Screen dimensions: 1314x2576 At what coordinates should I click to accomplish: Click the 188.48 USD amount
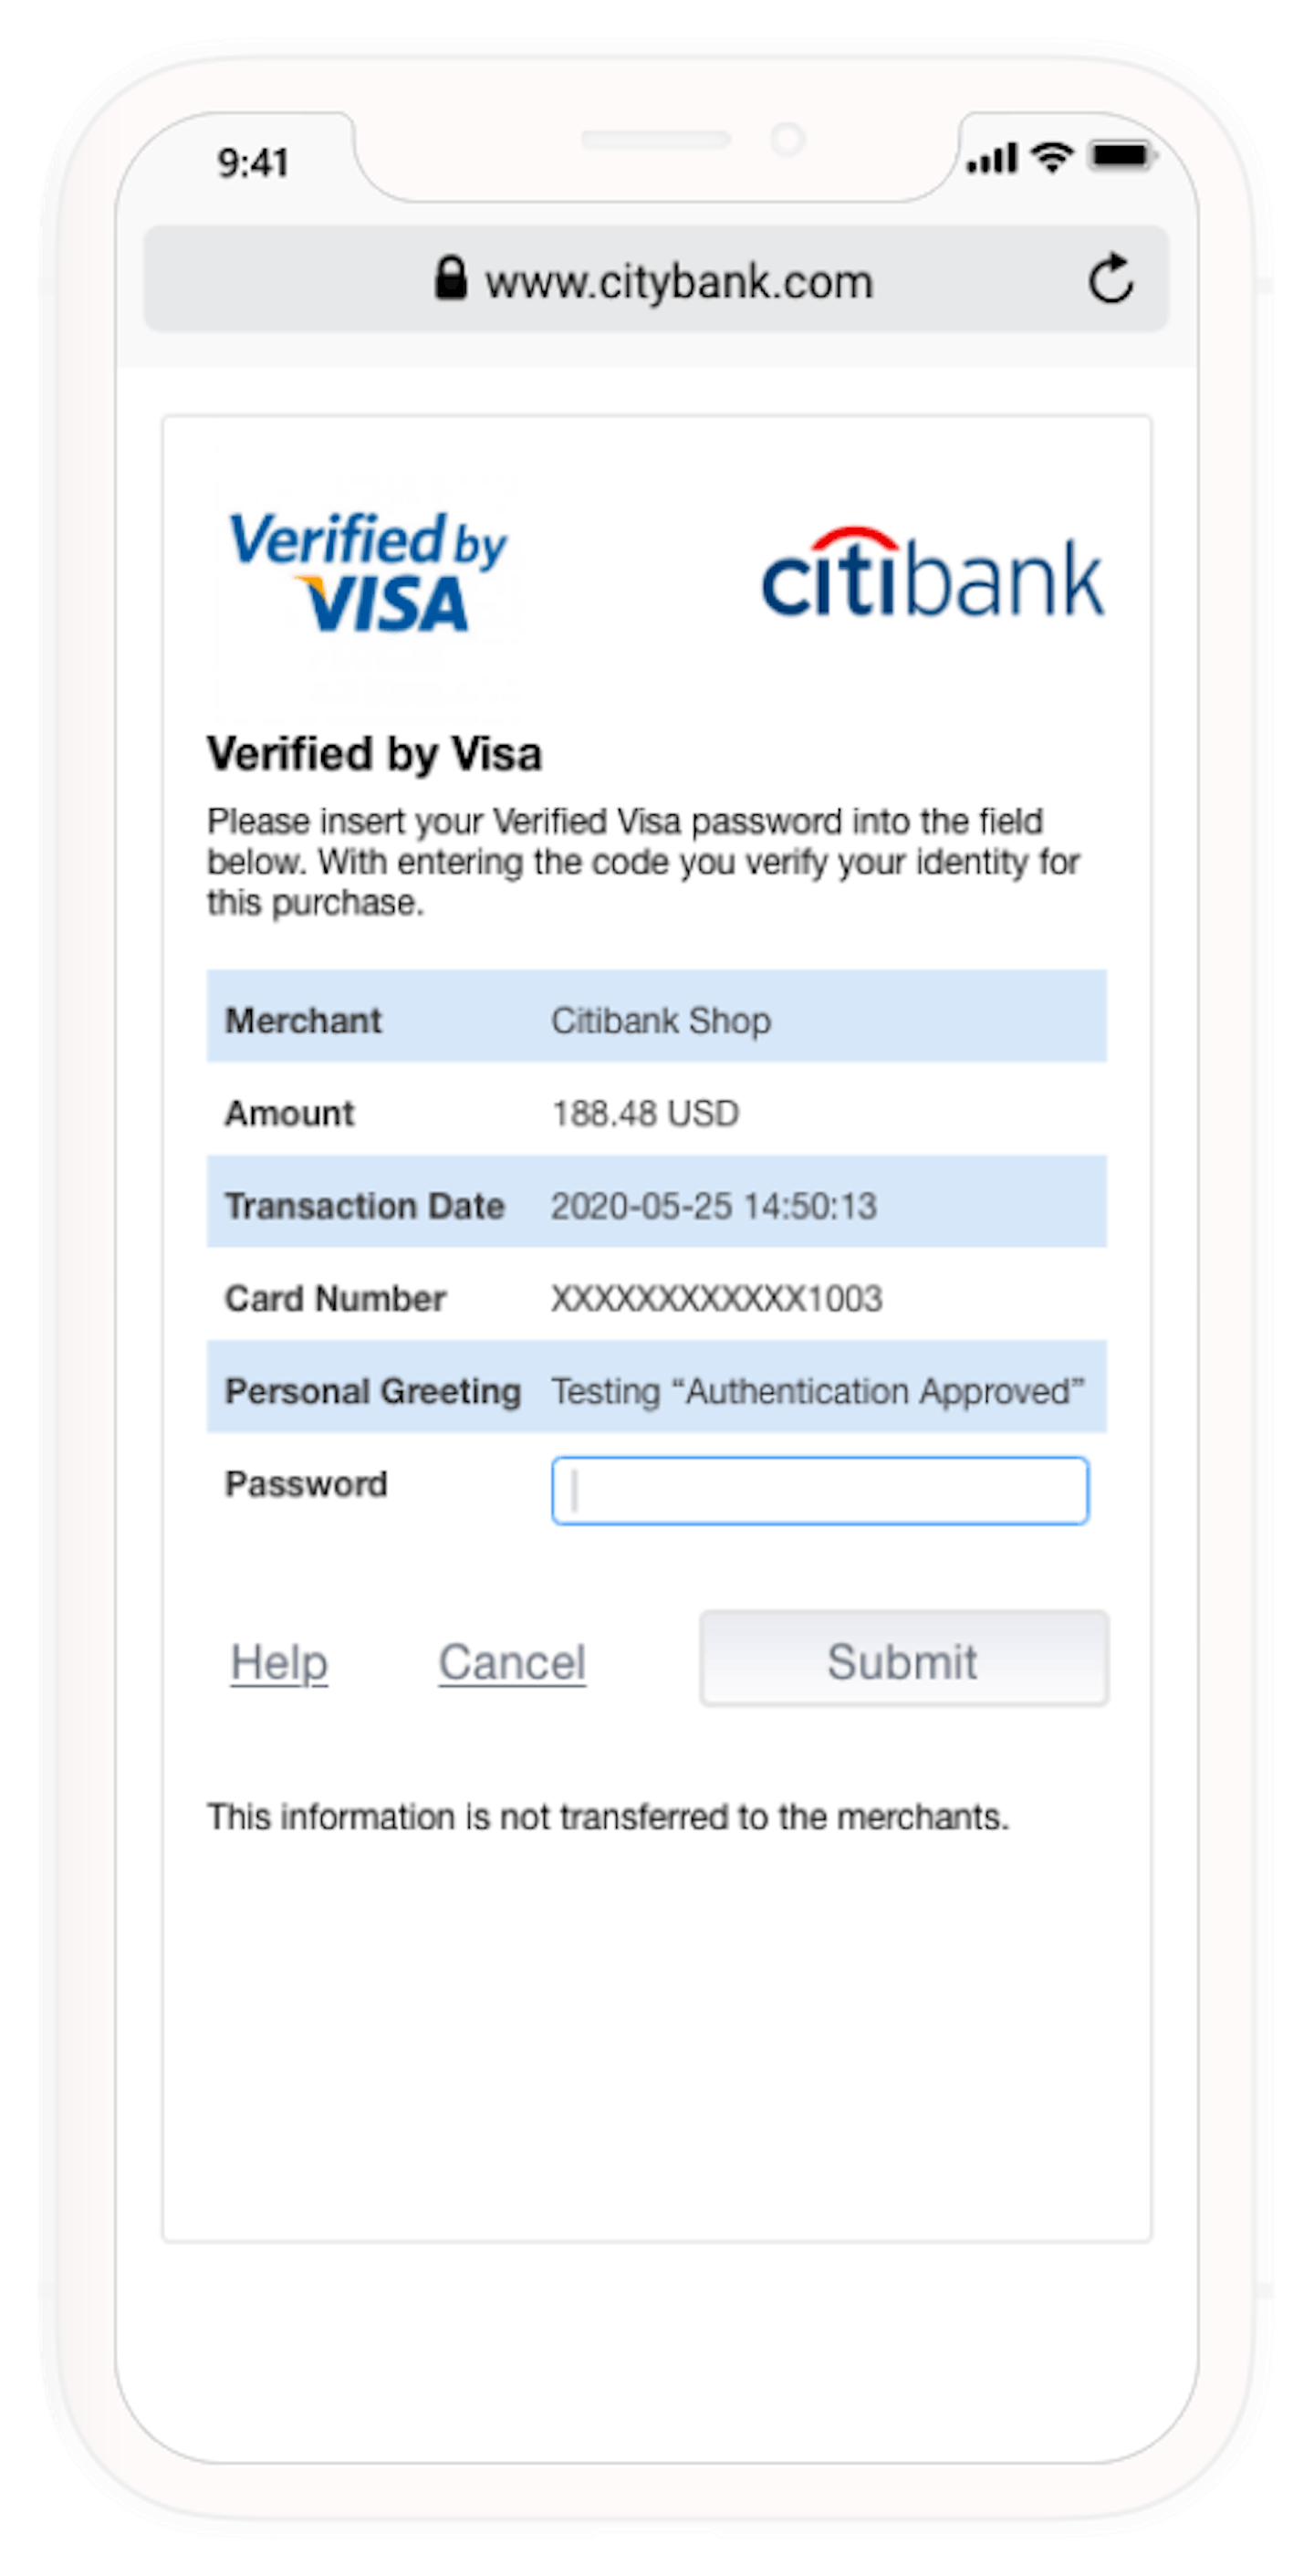645,1113
